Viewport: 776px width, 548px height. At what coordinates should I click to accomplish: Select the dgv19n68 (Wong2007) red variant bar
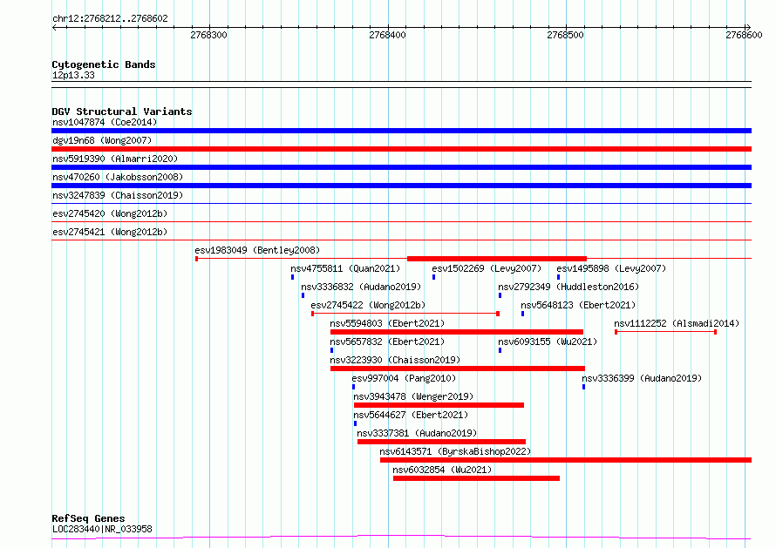[401, 149]
